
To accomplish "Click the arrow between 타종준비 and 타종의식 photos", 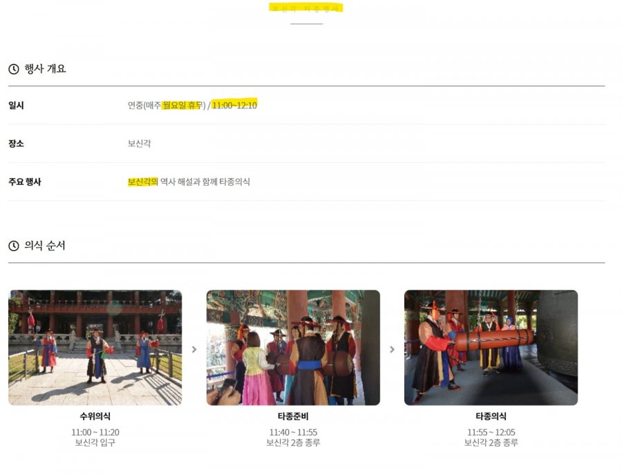I will (392, 349).
